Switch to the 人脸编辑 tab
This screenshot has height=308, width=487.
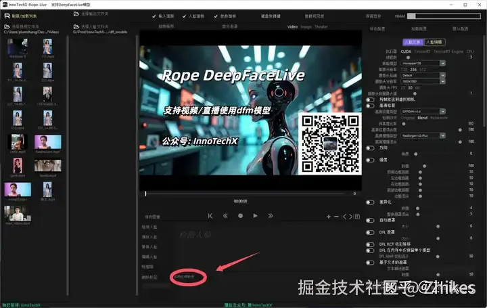(434, 42)
